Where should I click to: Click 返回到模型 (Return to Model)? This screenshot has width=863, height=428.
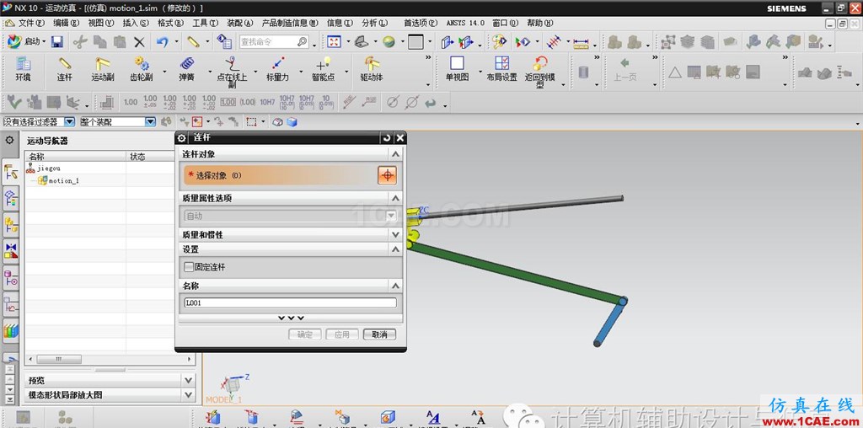[x=540, y=72]
